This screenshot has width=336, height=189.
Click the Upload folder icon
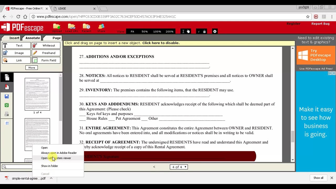coord(57,27)
